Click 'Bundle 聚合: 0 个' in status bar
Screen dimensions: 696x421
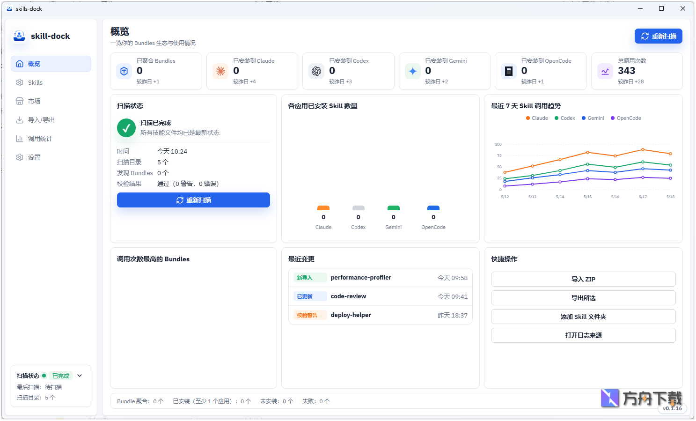click(x=140, y=401)
